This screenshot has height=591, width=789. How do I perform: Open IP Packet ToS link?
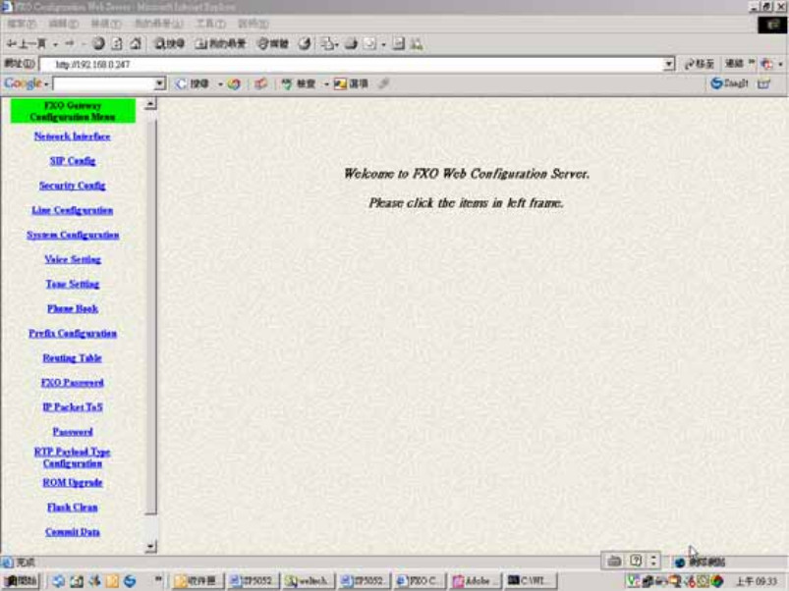coord(73,407)
